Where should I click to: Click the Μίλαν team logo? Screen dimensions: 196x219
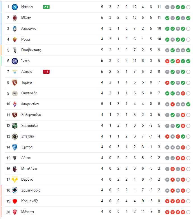(15, 18)
